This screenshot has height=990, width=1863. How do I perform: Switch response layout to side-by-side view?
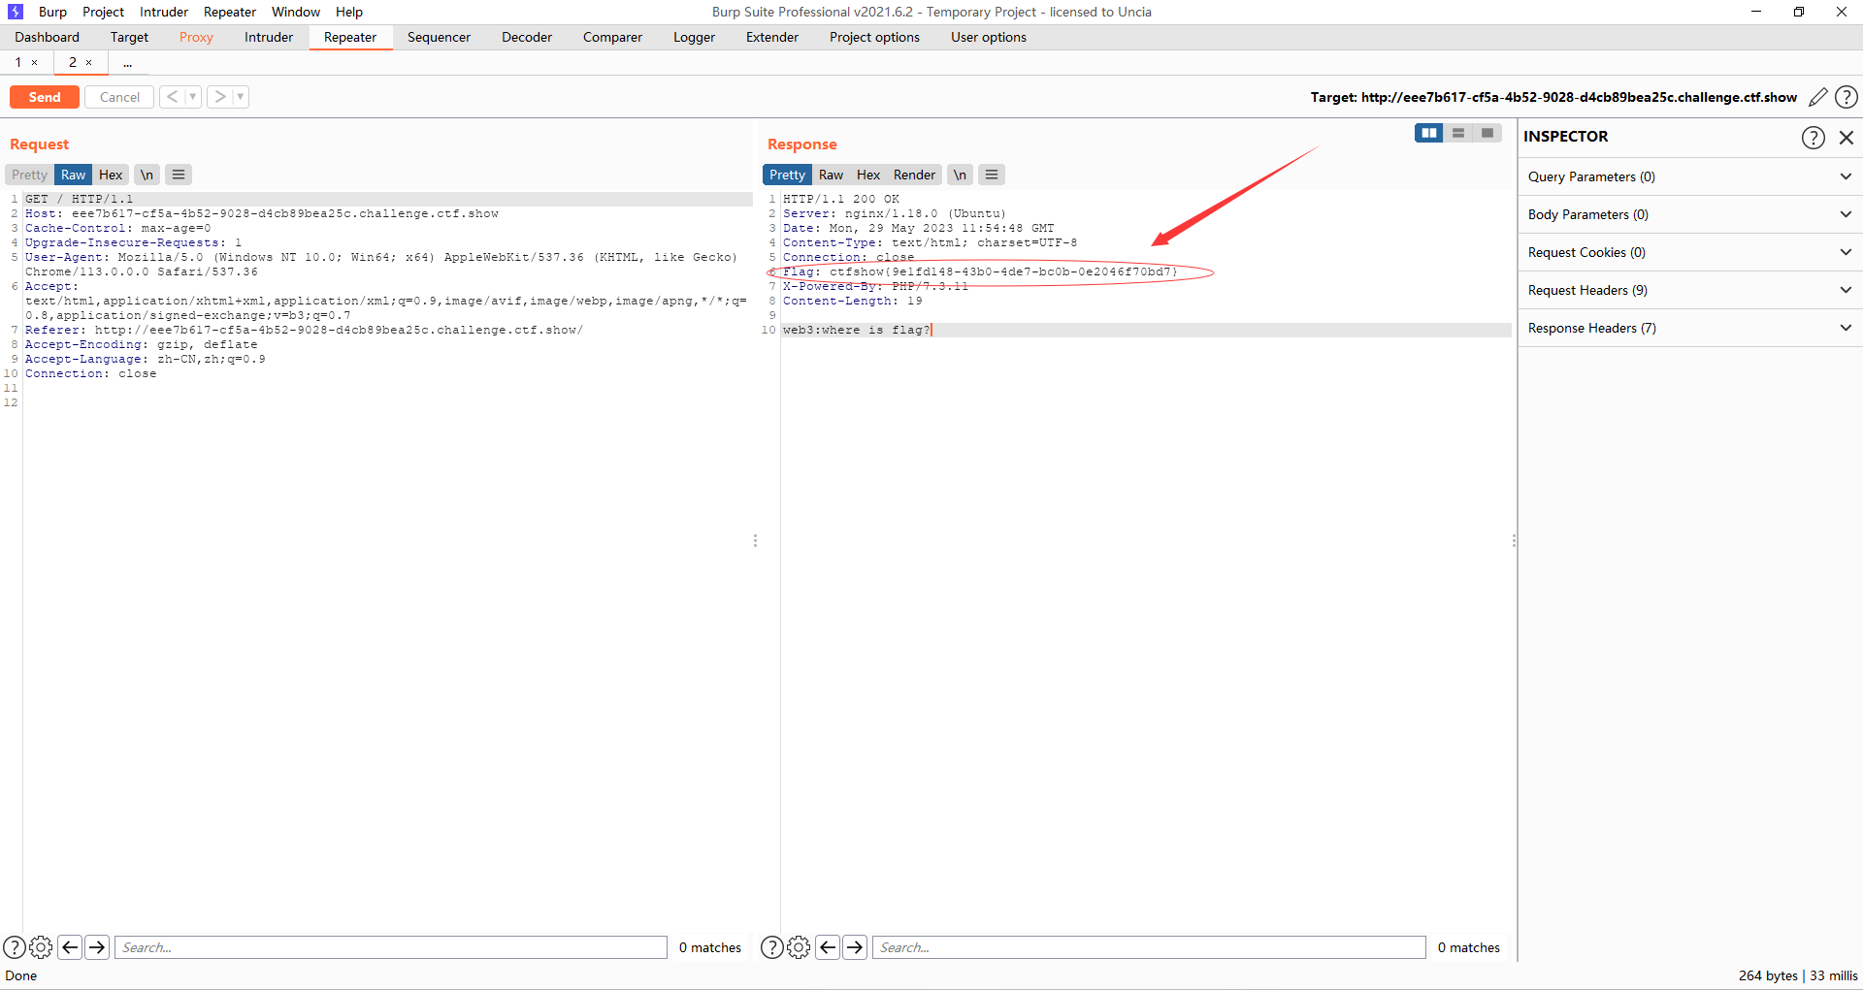point(1428,133)
